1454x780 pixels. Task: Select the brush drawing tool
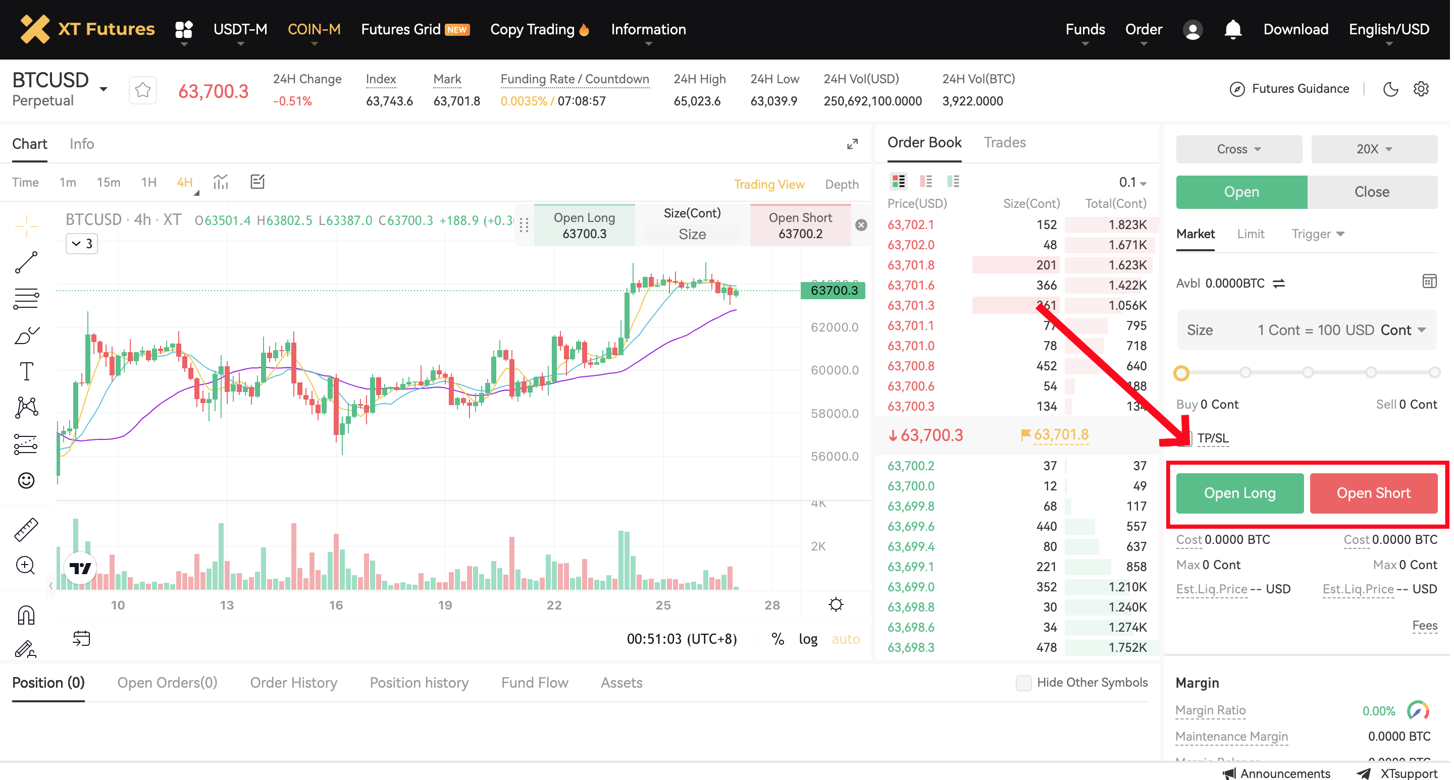pyautogui.click(x=26, y=336)
